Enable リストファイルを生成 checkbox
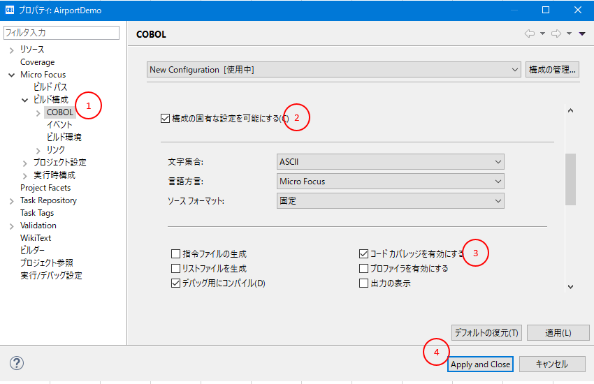 click(176, 268)
